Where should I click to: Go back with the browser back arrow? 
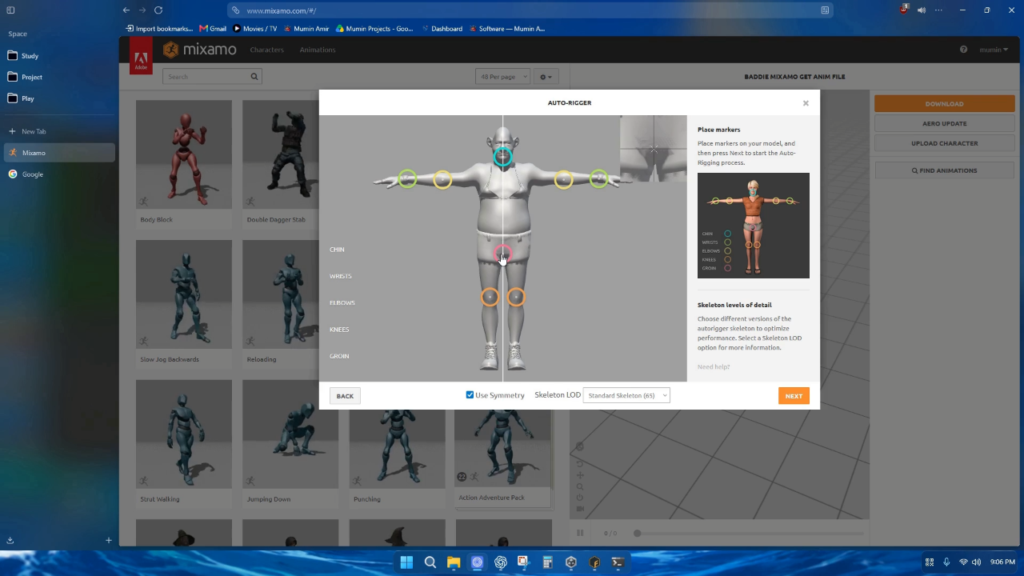pyautogui.click(x=126, y=10)
